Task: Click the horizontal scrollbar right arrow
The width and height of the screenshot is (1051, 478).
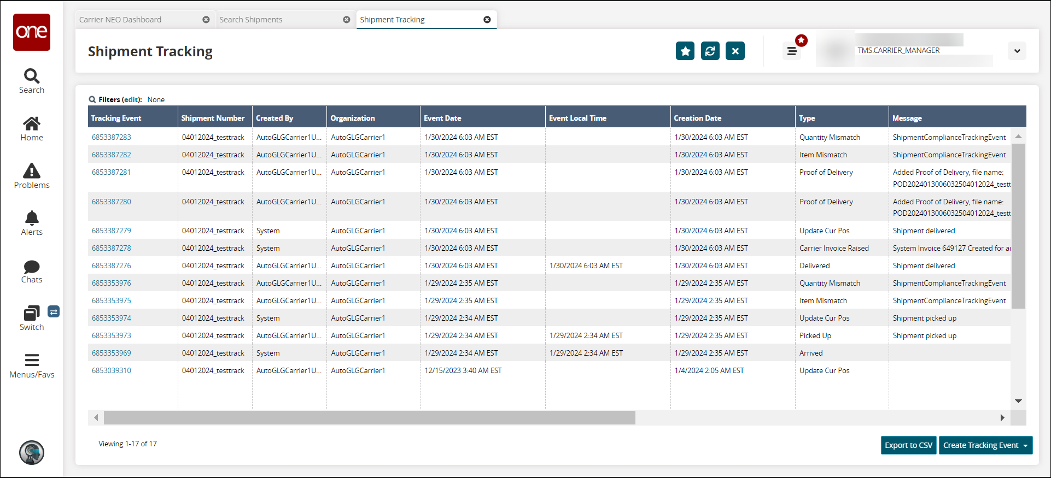Action: click(x=1002, y=418)
